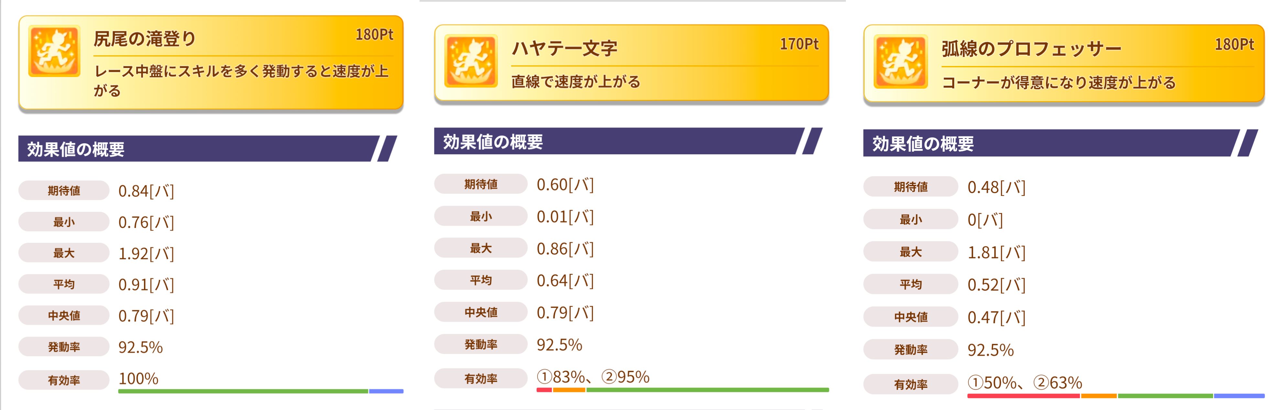This screenshot has width=1279, height=410.
Task: Click the 発動率 label in the ハヤテ一文字 column
Action: [x=480, y=344]
